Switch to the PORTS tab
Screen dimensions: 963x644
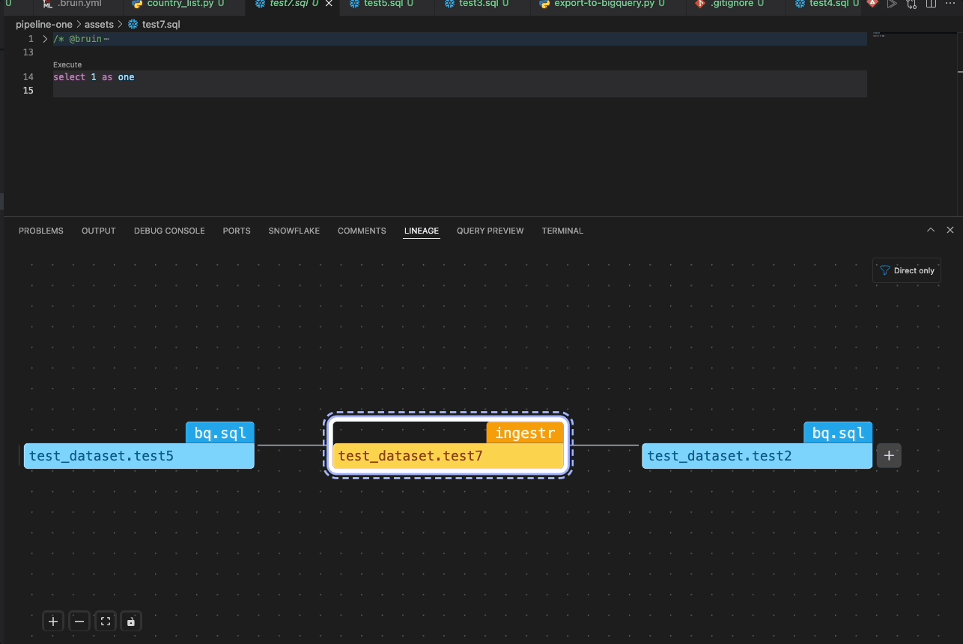pos(237,231)
